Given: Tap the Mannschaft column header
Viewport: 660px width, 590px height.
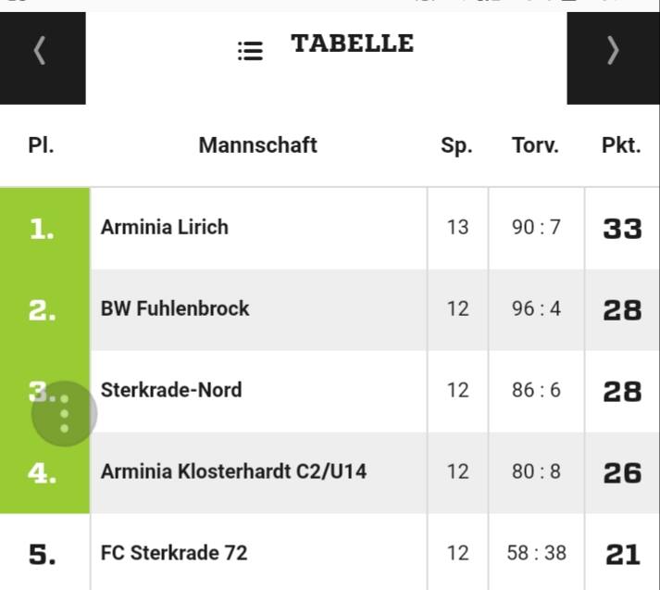Looking at the screenshot, I should (x=257, y=145).
